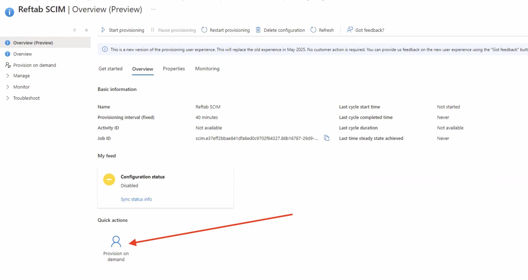
Task: Select Overview item in left navigation
Action: click(x=23, y=54)
